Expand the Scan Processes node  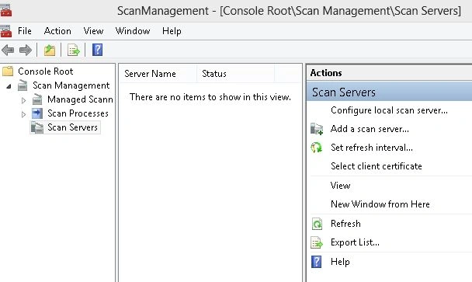(x=23, y=114)
